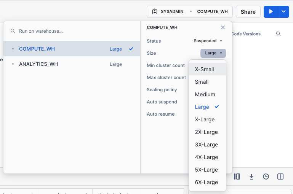Choose the checked Large size option

click(x=207, y=107)
